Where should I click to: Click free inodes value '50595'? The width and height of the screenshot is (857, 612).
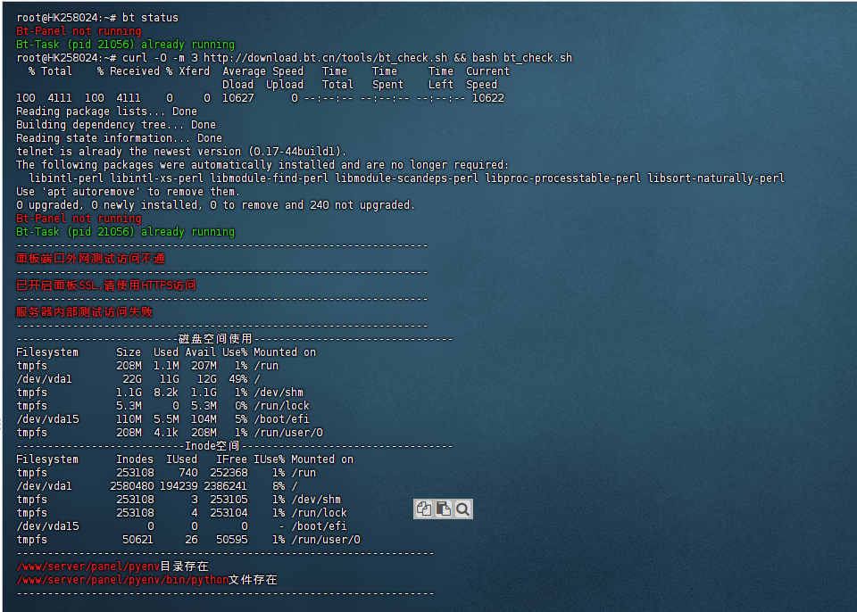tap(232, 540)
